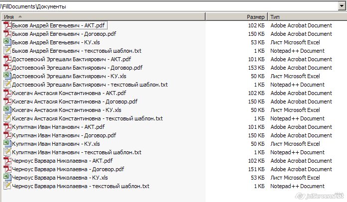
Task: Select file name Кисегач Анстасия Константиновна - КУ.xls
Action: [67, 110]
